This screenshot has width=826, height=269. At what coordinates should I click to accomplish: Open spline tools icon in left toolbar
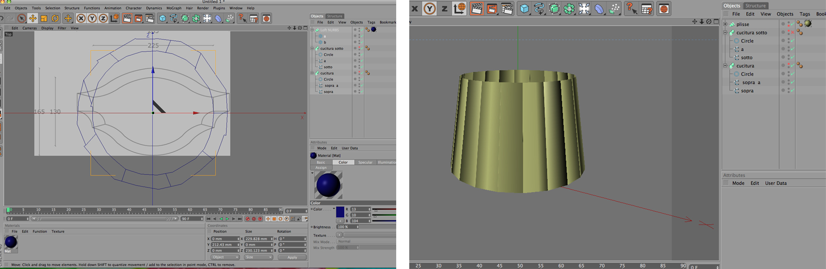[x=174, y=18]
